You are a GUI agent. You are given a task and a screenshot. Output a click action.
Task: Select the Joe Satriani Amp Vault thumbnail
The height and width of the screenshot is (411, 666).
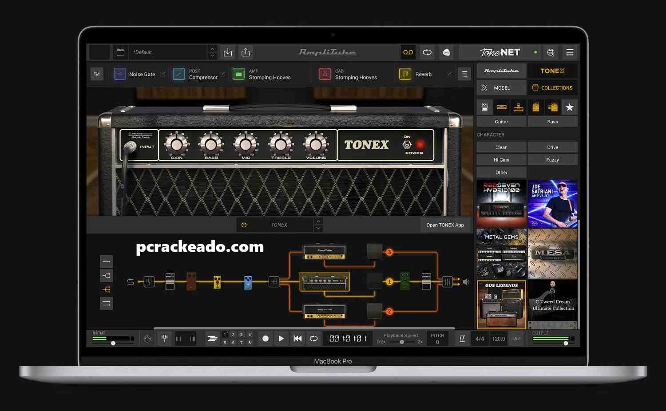552,203
